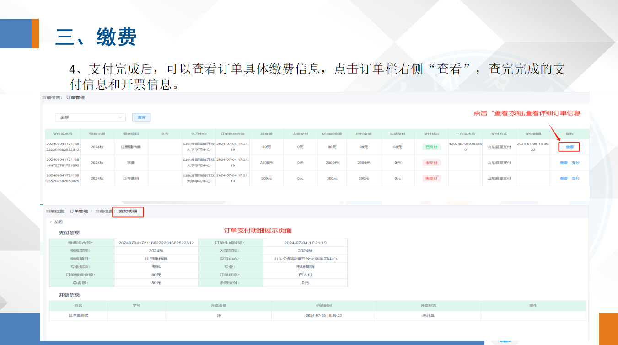Image resolution: width=618 pixels, height=345 pixels.
Task: Click the 未支付 badge in 正考费用 row
Action: click(431, 179)
